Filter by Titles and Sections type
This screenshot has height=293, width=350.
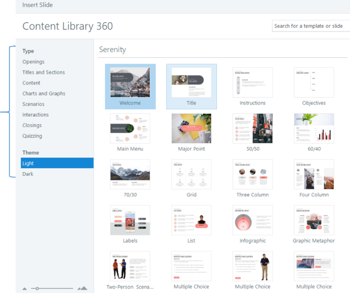pyautogui.click(x=43, y=72)
